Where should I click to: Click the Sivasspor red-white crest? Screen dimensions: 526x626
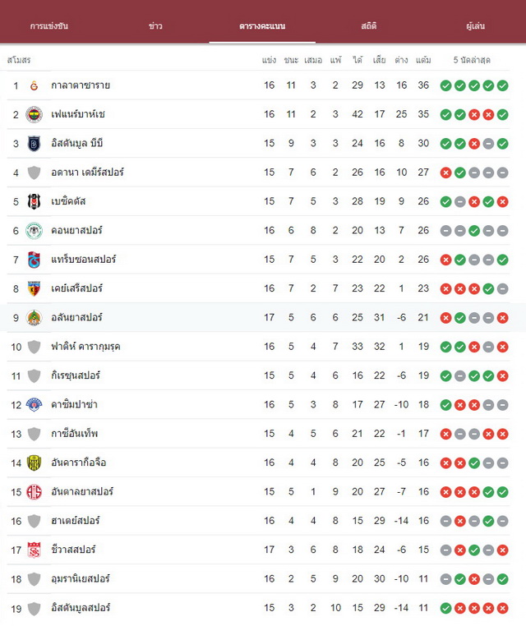pyautogui.click(x=34, y=550)
